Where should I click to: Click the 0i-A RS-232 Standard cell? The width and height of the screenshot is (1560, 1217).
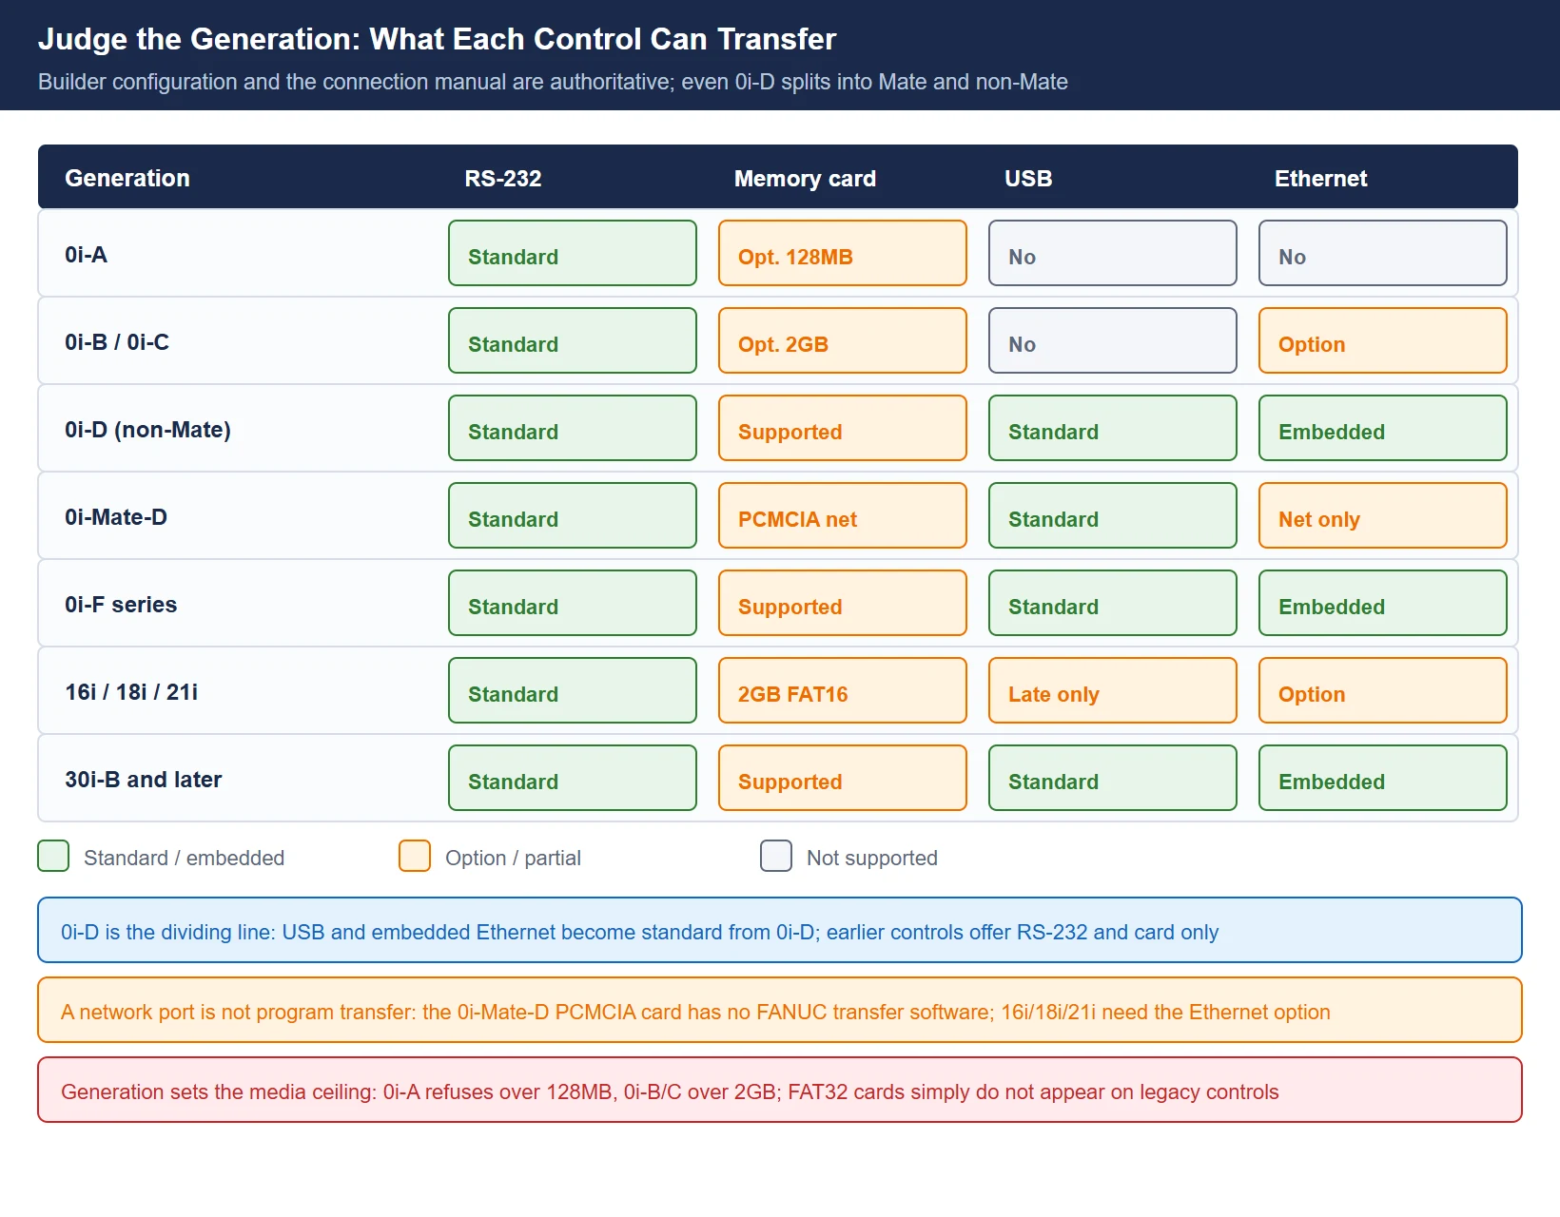[573, 253]
